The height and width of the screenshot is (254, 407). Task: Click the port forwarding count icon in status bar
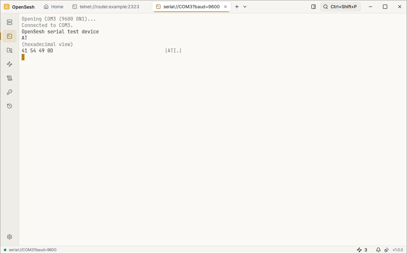click(x=362, y=250)
